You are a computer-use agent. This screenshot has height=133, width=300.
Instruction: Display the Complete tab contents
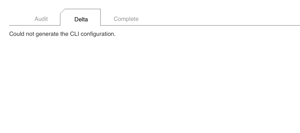click(126, 19)
